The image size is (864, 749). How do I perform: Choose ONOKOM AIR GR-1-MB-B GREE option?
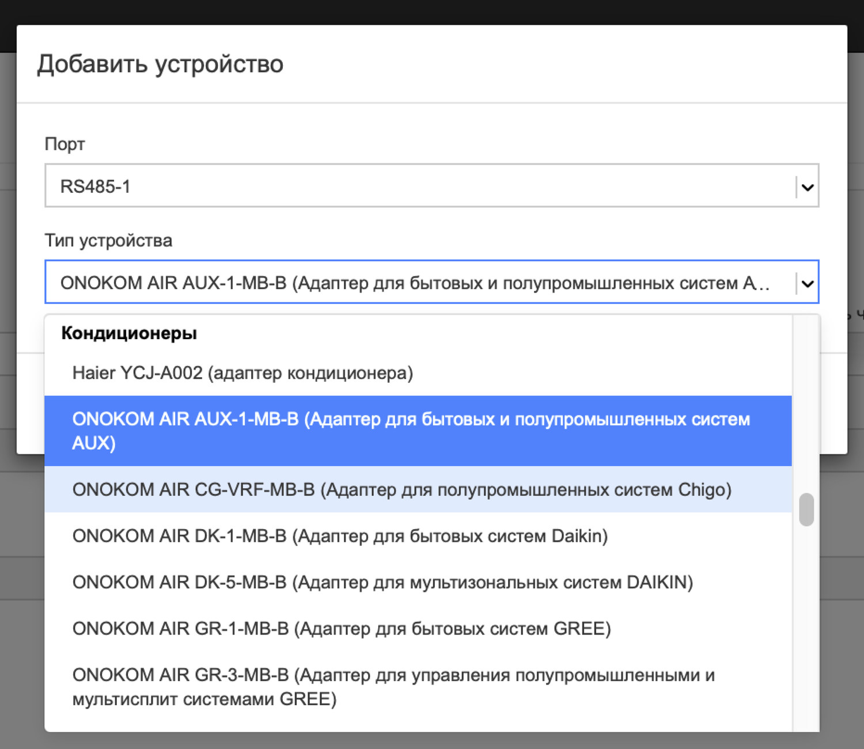342,628
